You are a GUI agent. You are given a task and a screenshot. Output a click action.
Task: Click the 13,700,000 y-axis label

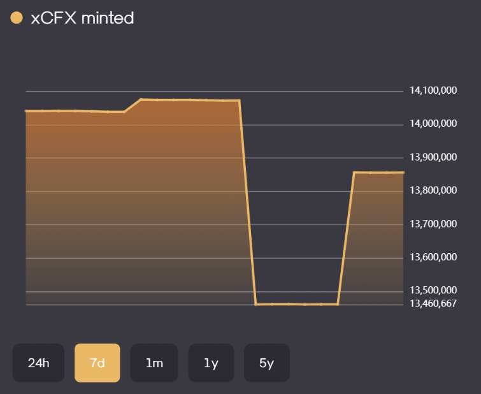(x=433, y=224)
